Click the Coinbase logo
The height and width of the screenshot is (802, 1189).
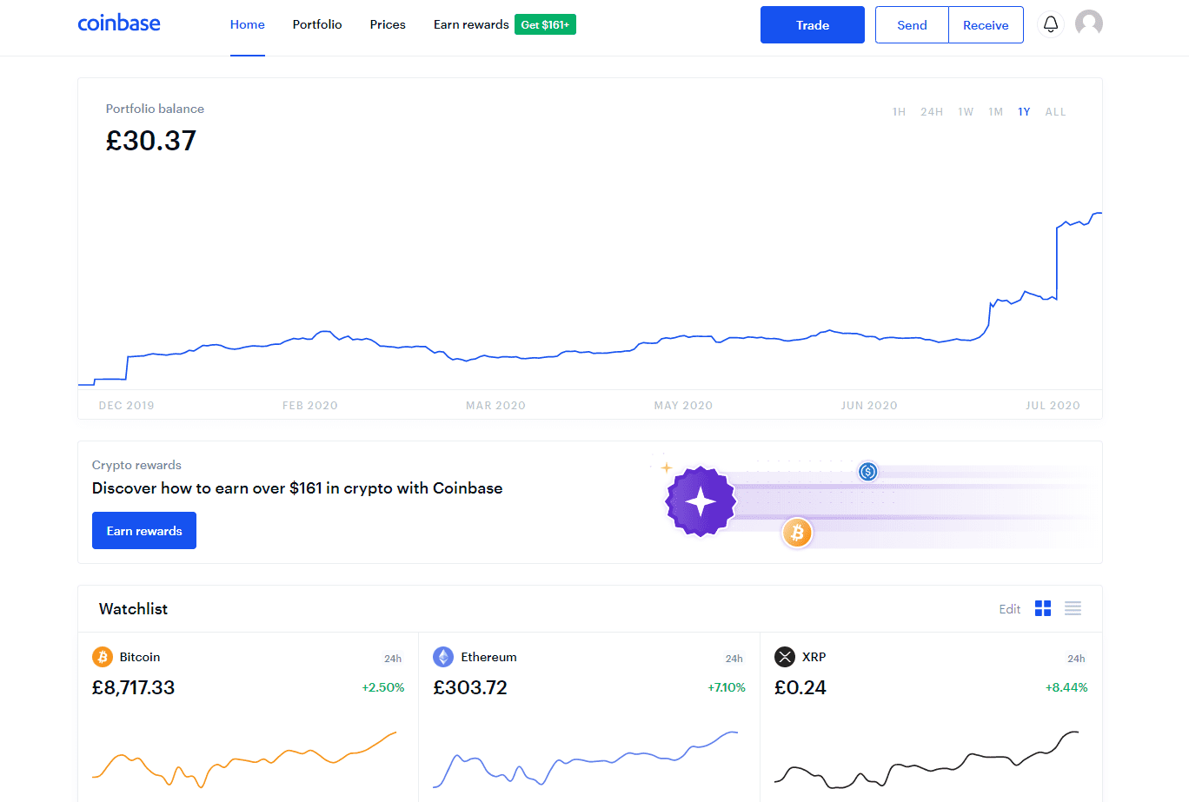click(x=119, y=23)
